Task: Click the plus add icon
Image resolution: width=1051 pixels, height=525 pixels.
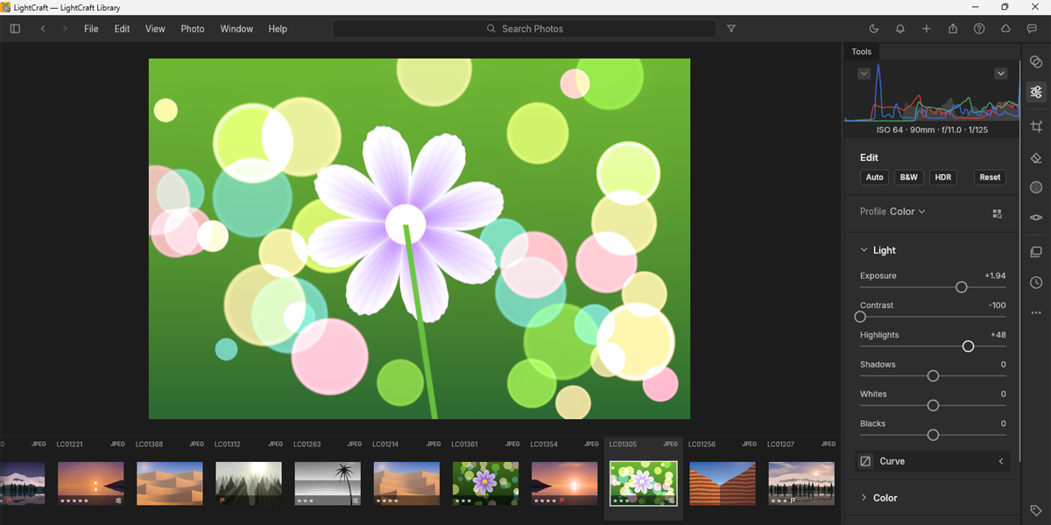Action: pos(927,29)
